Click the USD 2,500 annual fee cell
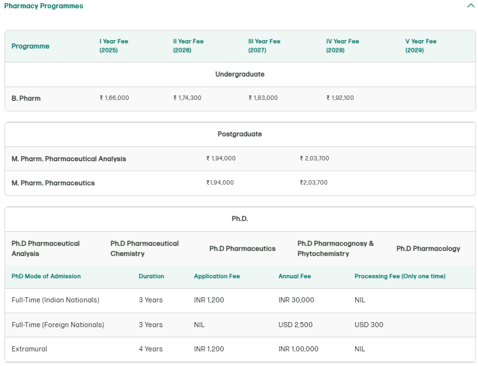Screen dimensions: 478x366 (296, 325)
